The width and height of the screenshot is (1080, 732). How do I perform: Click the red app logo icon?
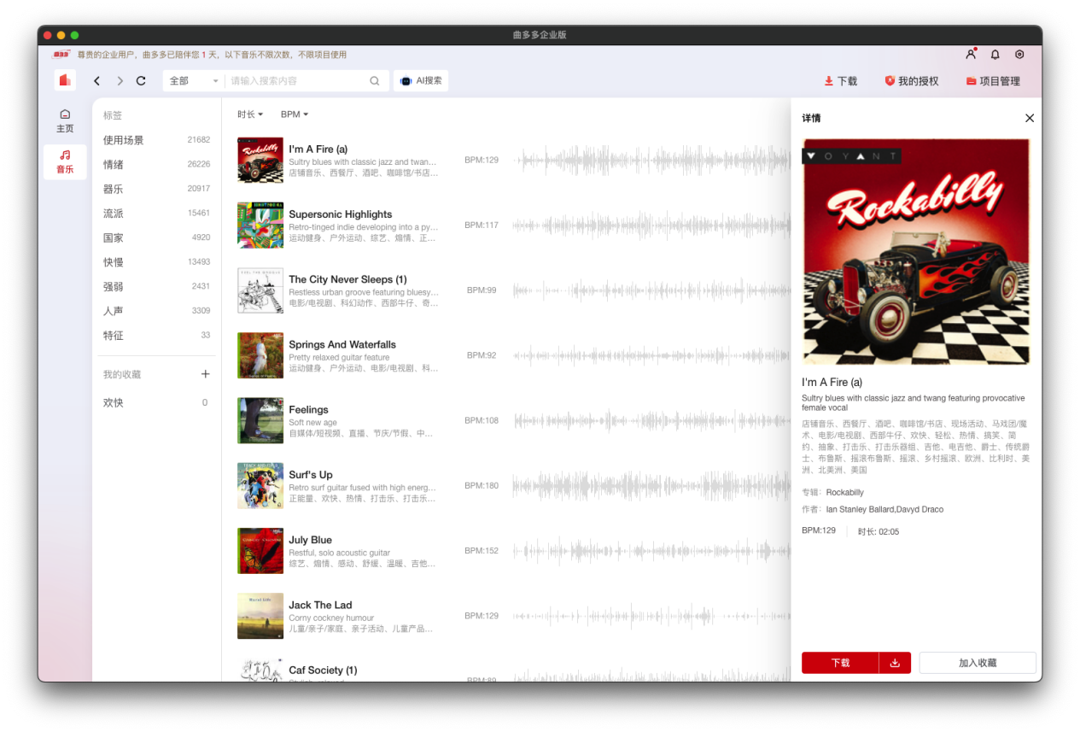[x=65, y=80]
